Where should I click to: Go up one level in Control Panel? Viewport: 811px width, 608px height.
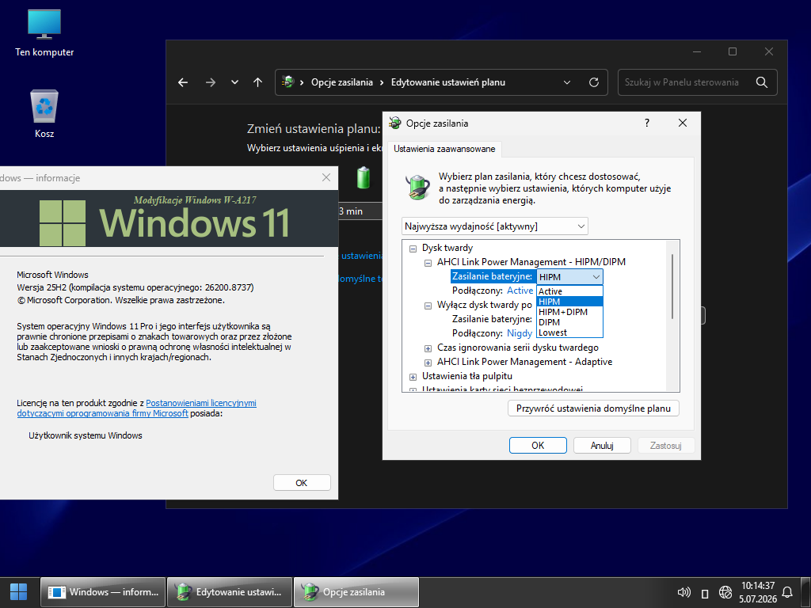257,82
